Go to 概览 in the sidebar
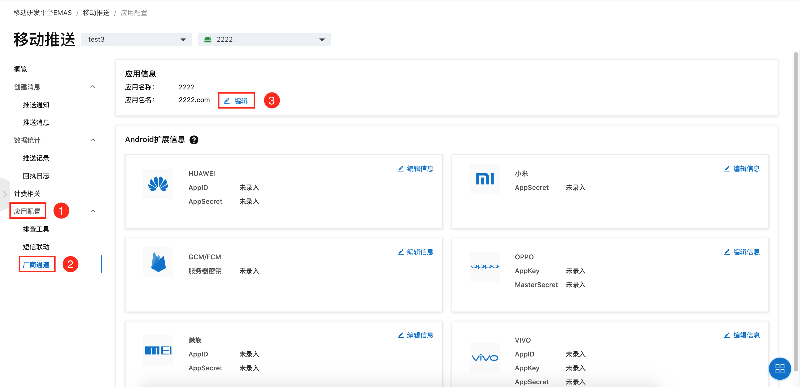Viewport: 800px width, 387px height. point(21,69)
